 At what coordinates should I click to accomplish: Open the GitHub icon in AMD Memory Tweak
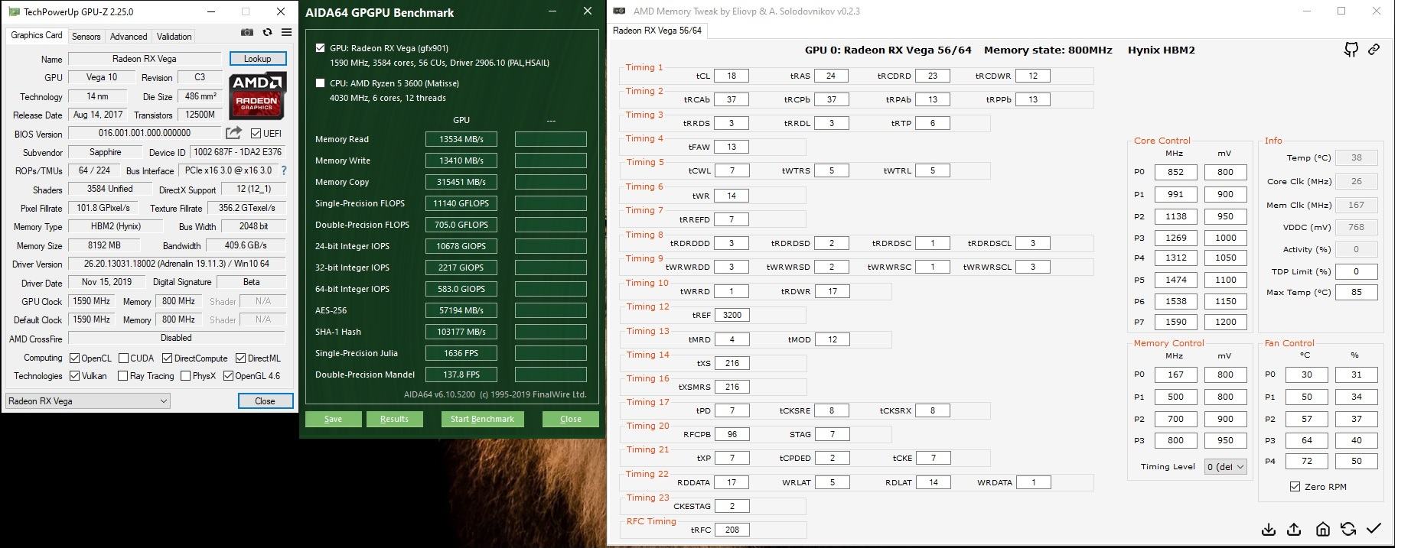click(x=1351, y=50)
